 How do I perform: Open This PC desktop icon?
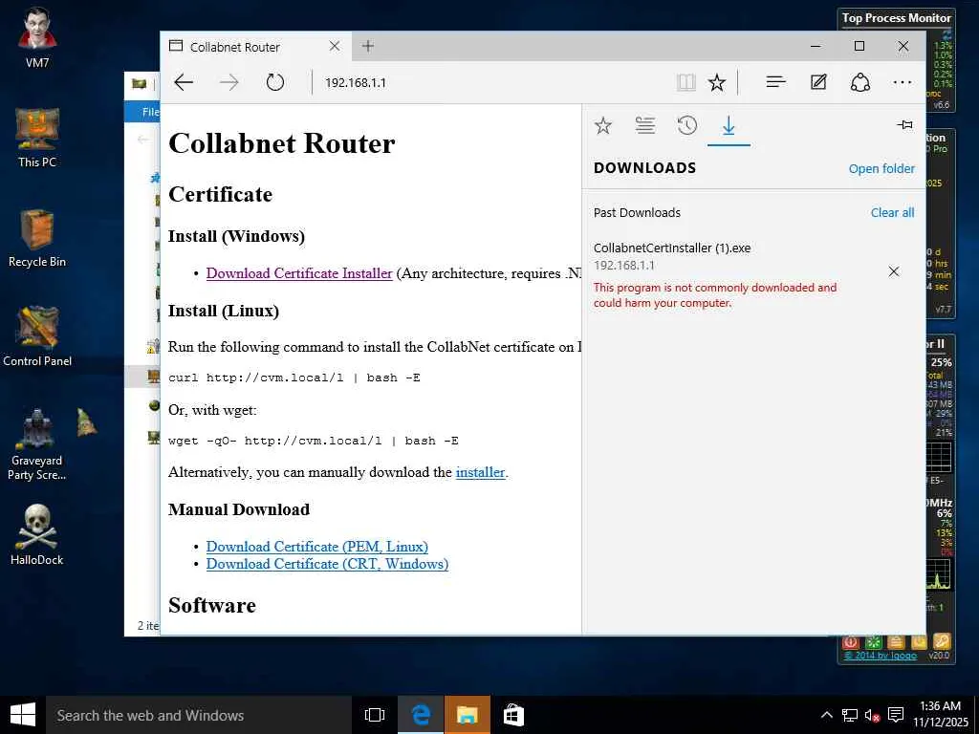coord(37,138)
